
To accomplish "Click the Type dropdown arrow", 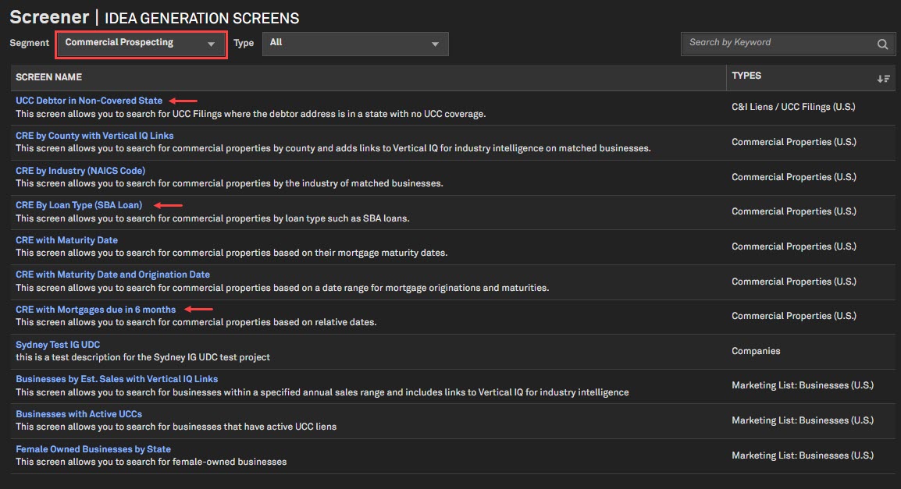I will pyautogui.click(x=435, y=44).
